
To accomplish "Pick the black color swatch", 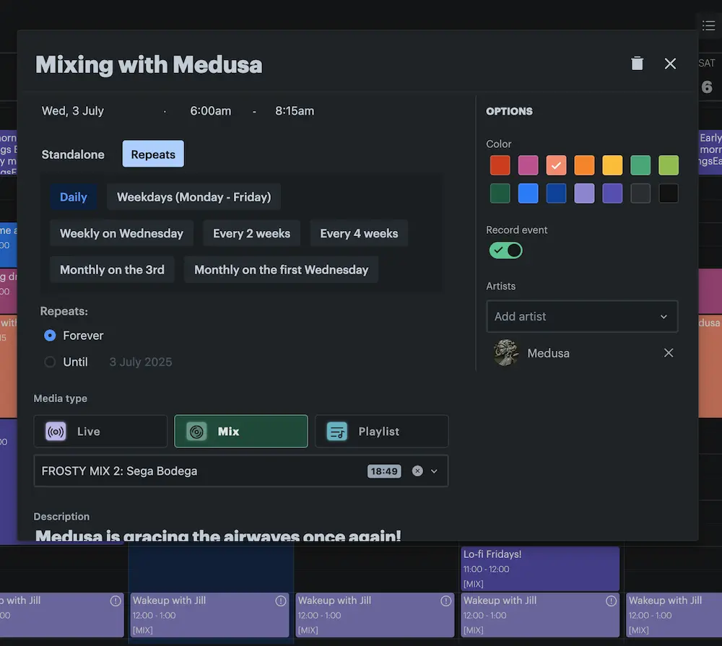I will 669,193.
